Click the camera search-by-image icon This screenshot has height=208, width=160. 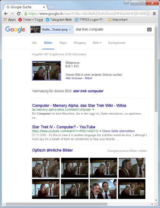click(149, 30)
